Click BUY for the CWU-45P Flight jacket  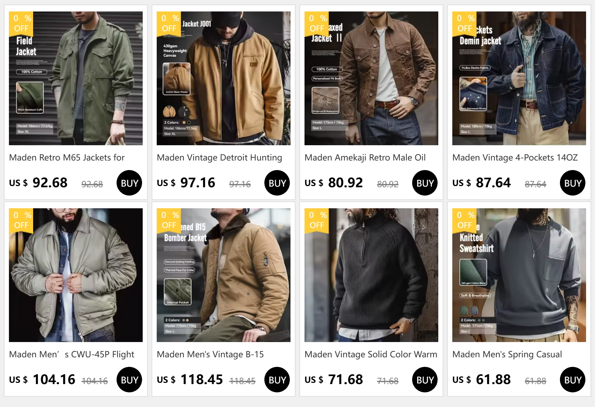pos(129,380)
